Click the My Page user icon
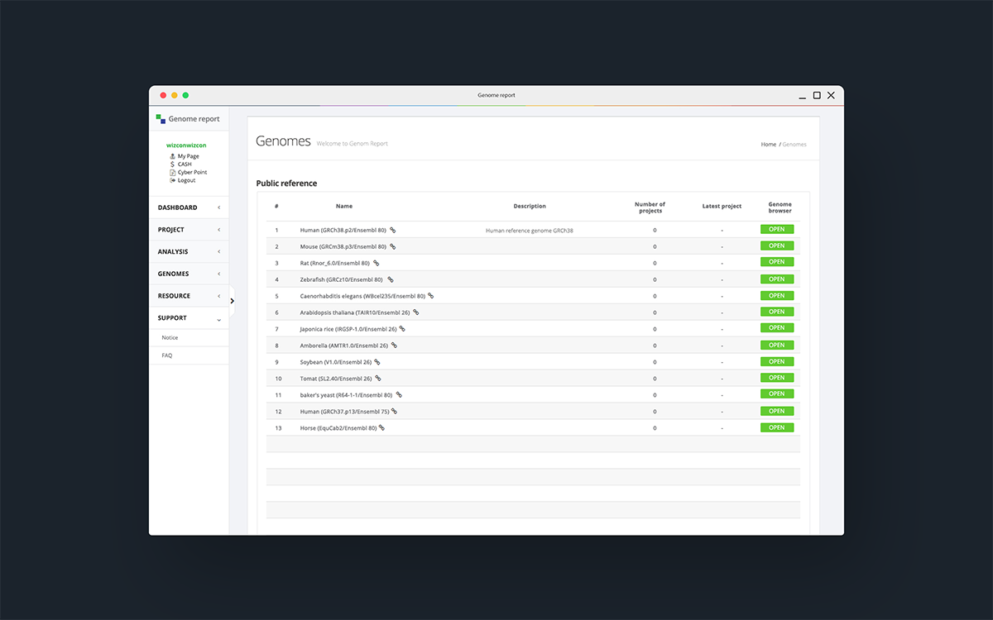This screenshot has height=620, width=993. [172, 156]
